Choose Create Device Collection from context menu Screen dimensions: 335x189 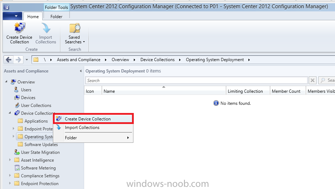point(93,119)
